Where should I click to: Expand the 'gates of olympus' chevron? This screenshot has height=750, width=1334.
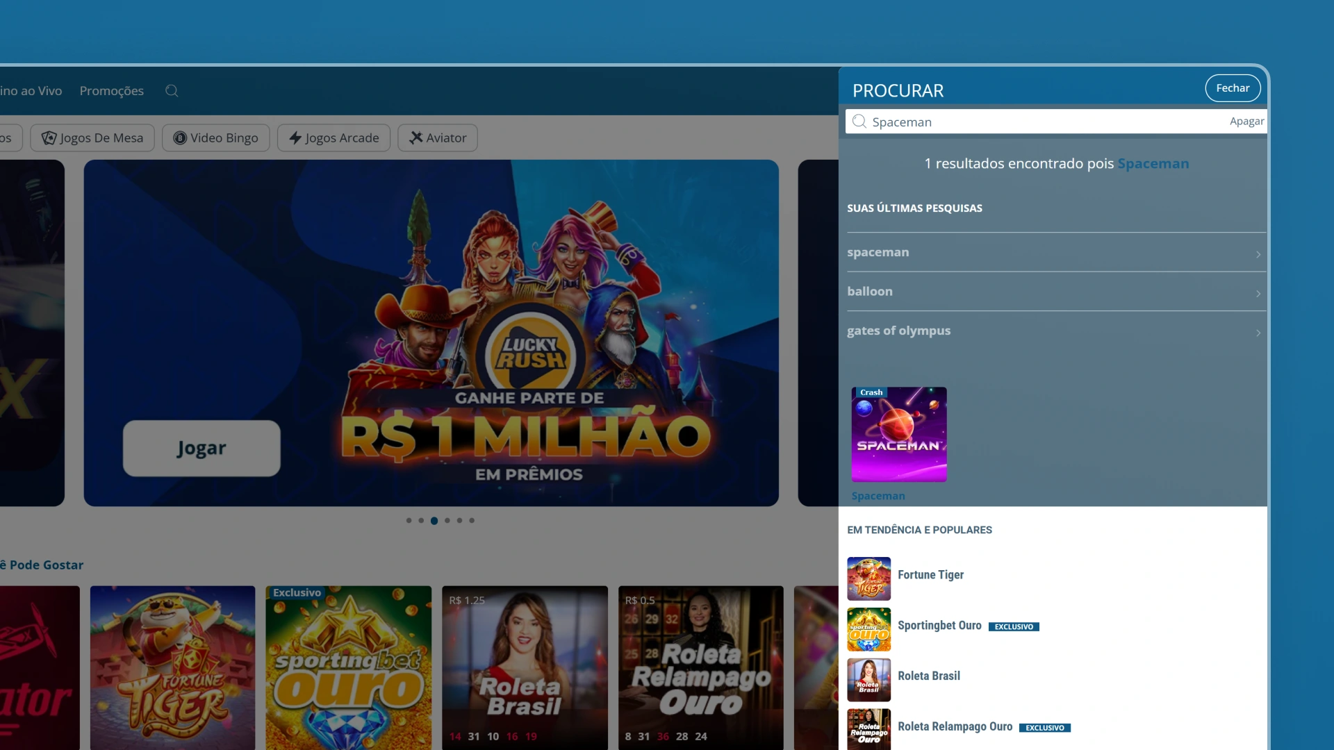tap(1258, 333)
